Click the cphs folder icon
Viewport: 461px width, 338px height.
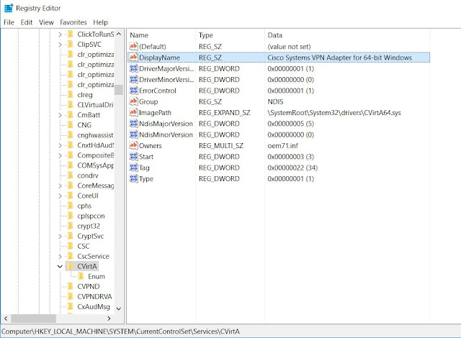tap(71, 206)
